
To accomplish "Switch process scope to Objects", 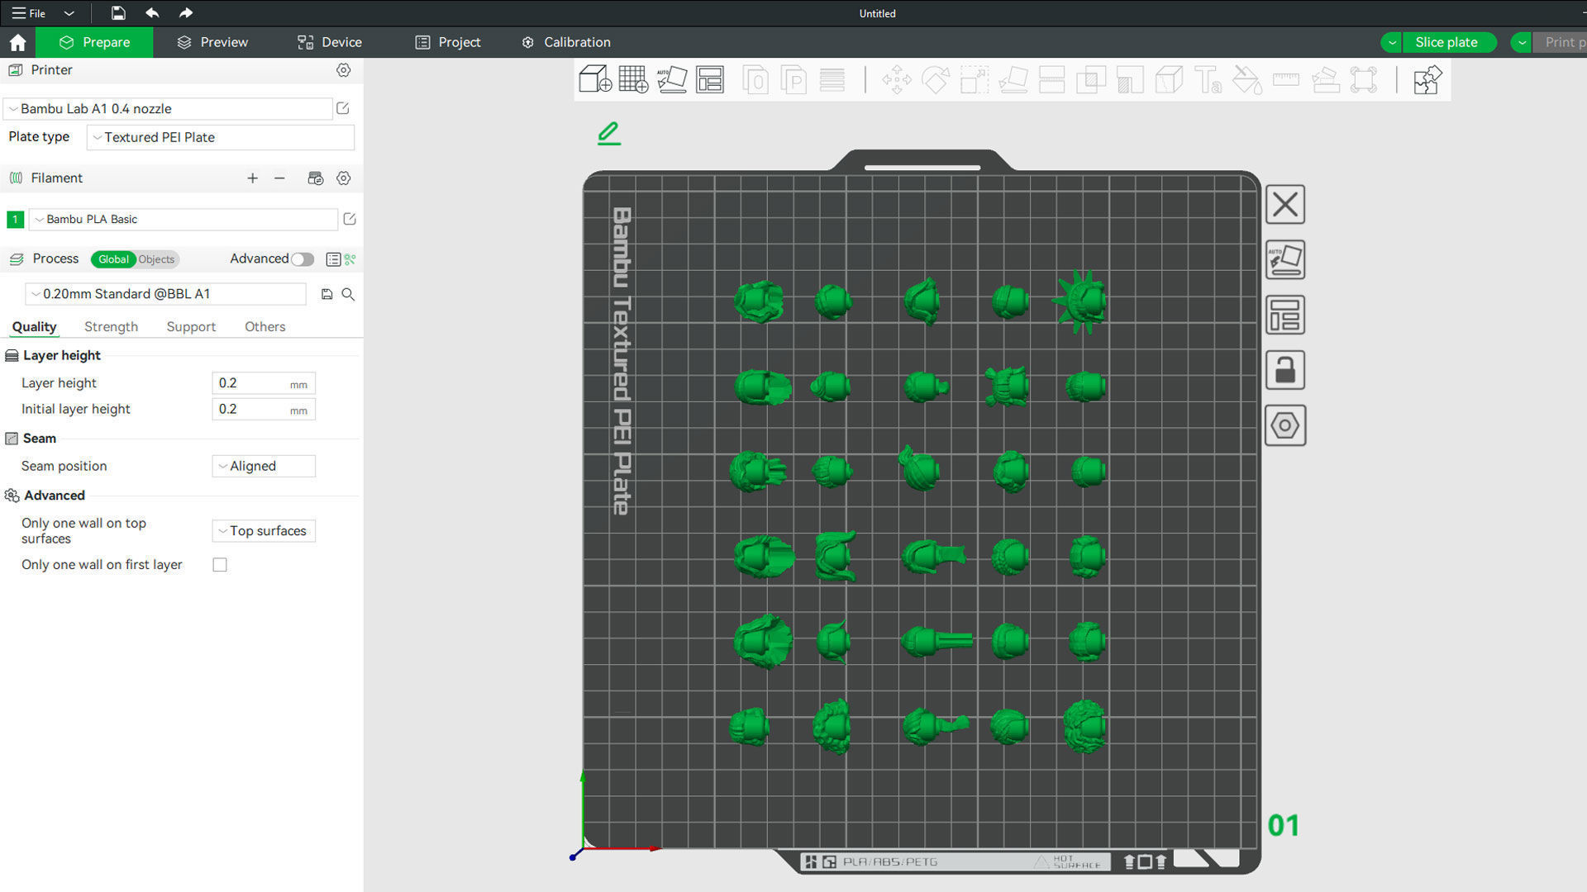I will click(x=156, y=259).
